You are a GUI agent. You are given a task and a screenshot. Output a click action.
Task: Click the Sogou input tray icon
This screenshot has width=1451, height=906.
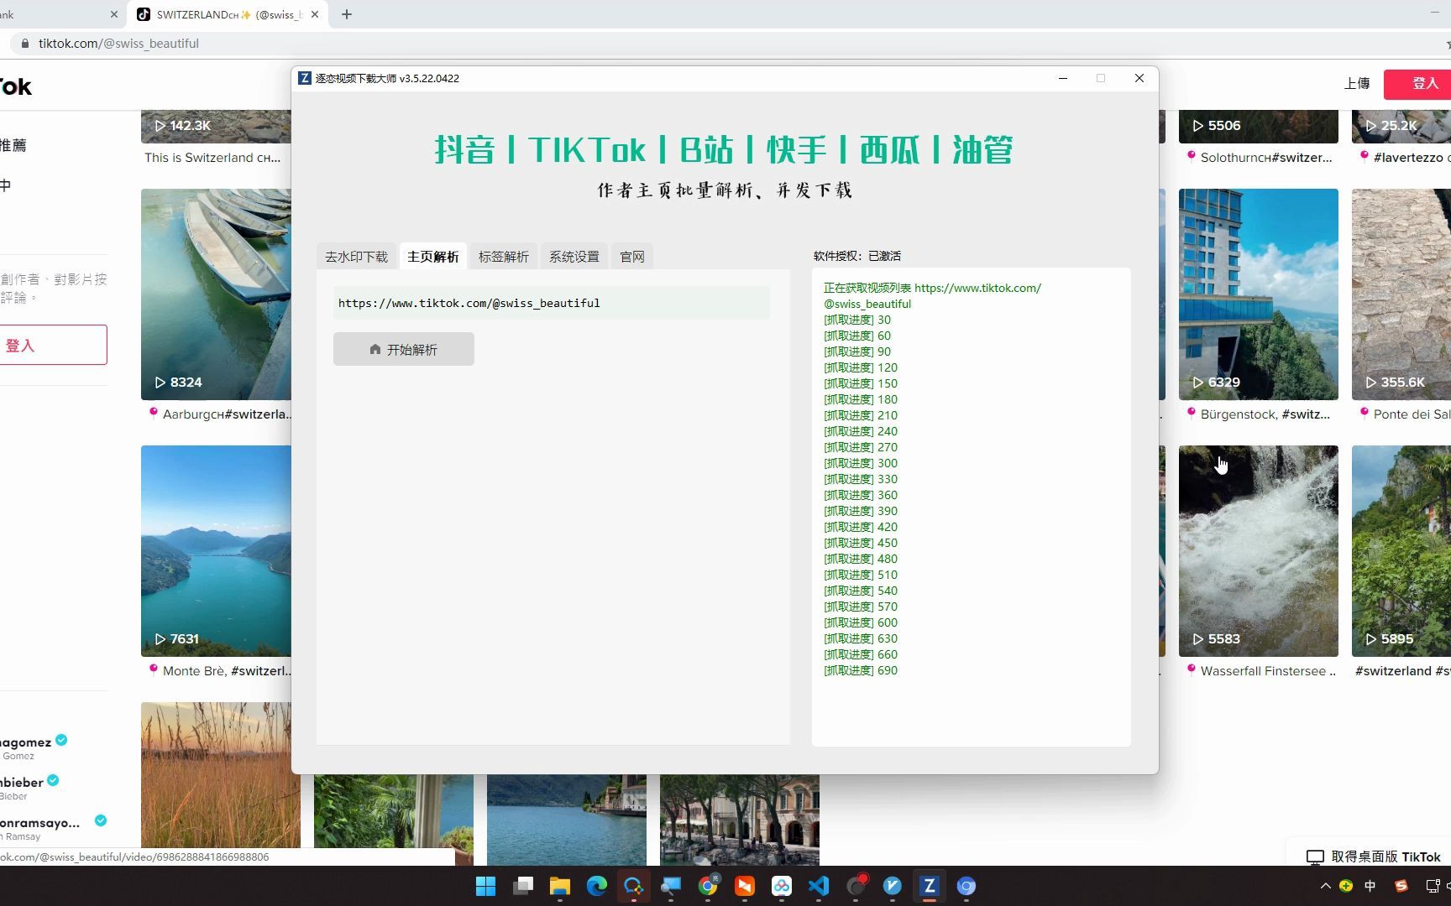(1401, 886)
